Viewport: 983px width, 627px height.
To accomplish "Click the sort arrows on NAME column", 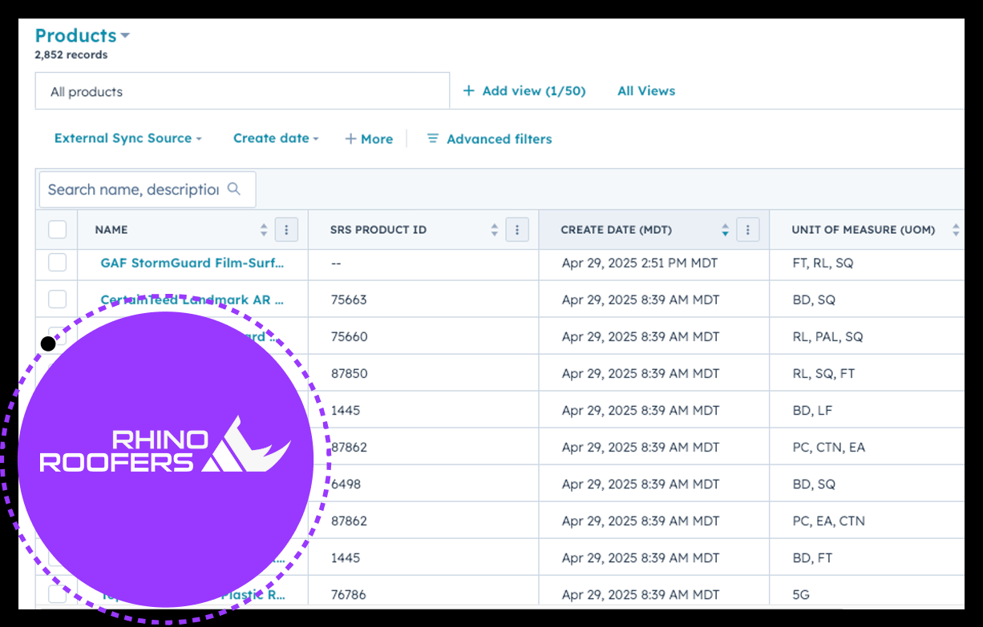I will tap(263, 229).
